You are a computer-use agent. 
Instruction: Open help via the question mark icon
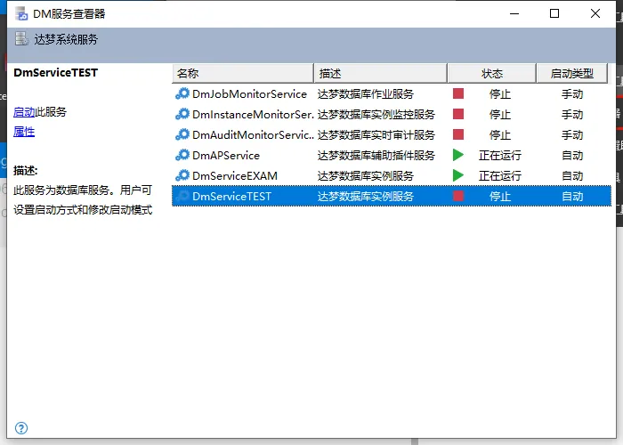point(21,428)
